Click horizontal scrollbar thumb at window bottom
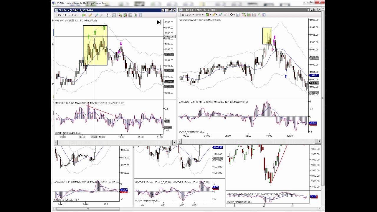377x212 pixels. pos(87,209)
